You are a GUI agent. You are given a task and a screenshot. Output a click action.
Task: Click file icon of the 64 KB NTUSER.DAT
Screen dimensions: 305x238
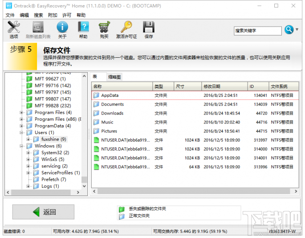(x=96, y=167)
